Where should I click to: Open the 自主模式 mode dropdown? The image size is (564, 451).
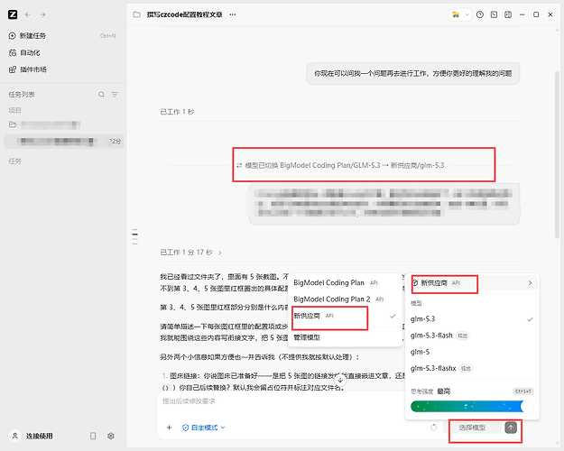click(204, 428)
